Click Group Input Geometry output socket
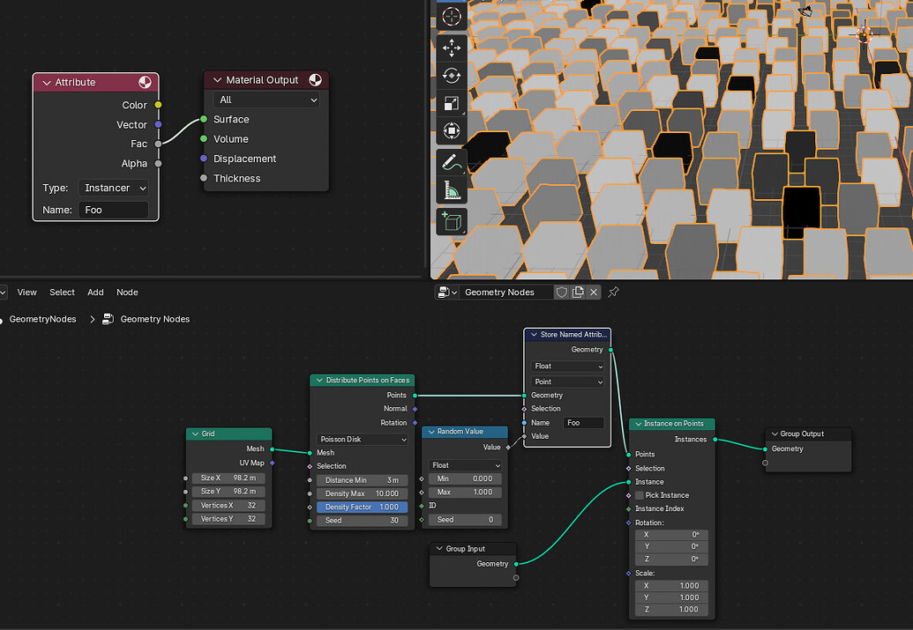Screen dimensions: 913x630 click(516, 564)
